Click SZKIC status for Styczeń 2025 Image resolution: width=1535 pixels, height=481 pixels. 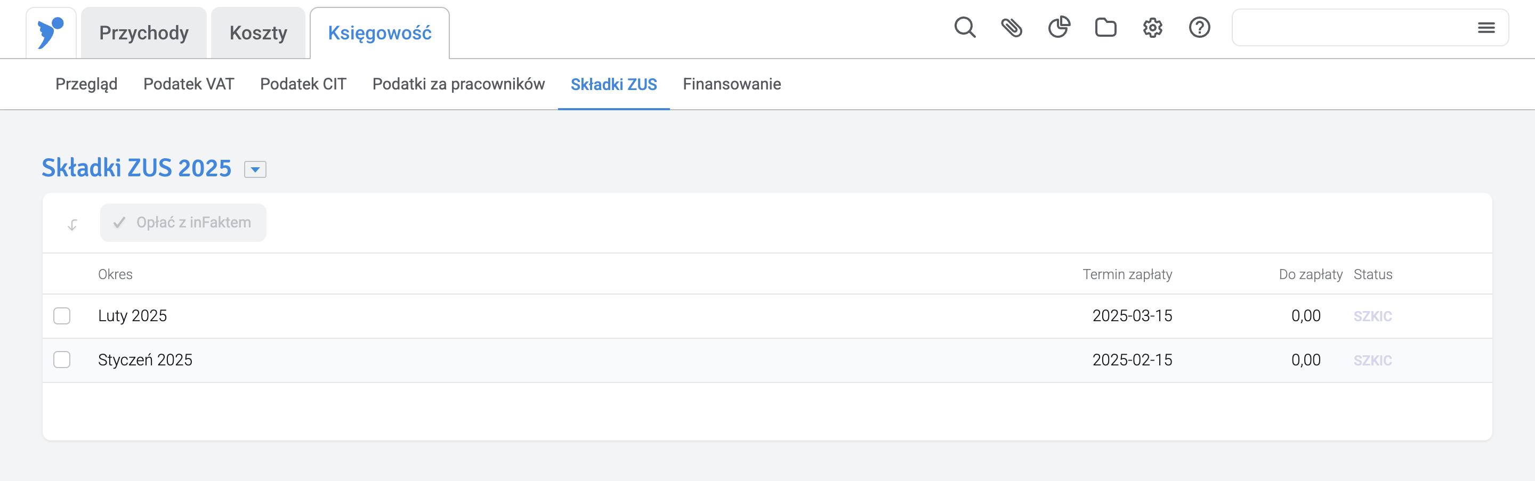coord(1372,360)
